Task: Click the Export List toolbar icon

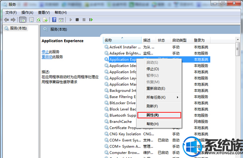Action: click(45, 20)
